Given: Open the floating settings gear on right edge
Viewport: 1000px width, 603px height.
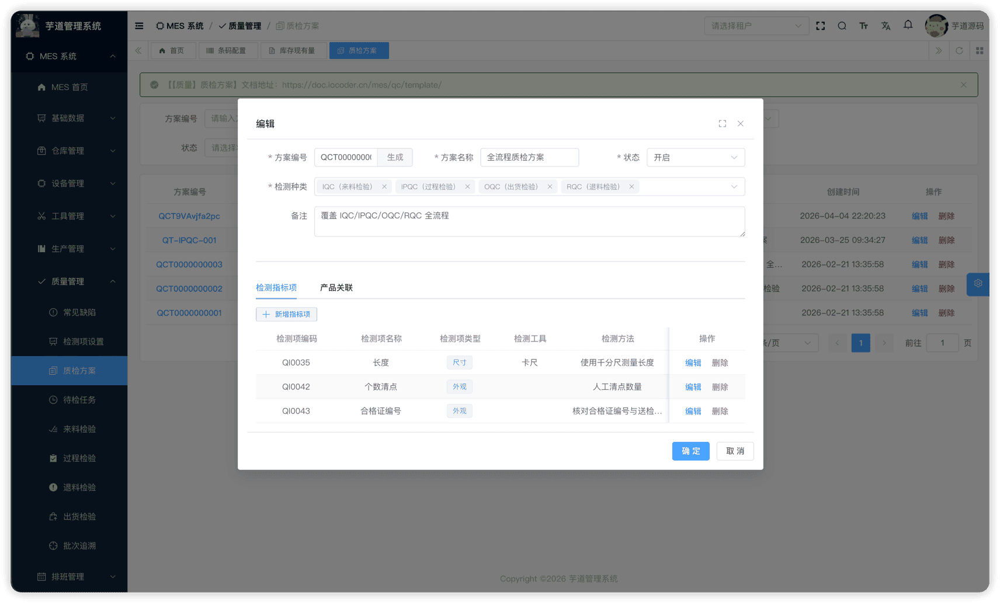Looking at the screenshot, I should point(978,284).
